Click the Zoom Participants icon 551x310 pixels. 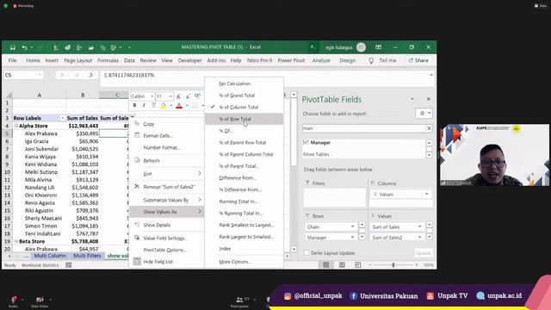pos(239,300)
